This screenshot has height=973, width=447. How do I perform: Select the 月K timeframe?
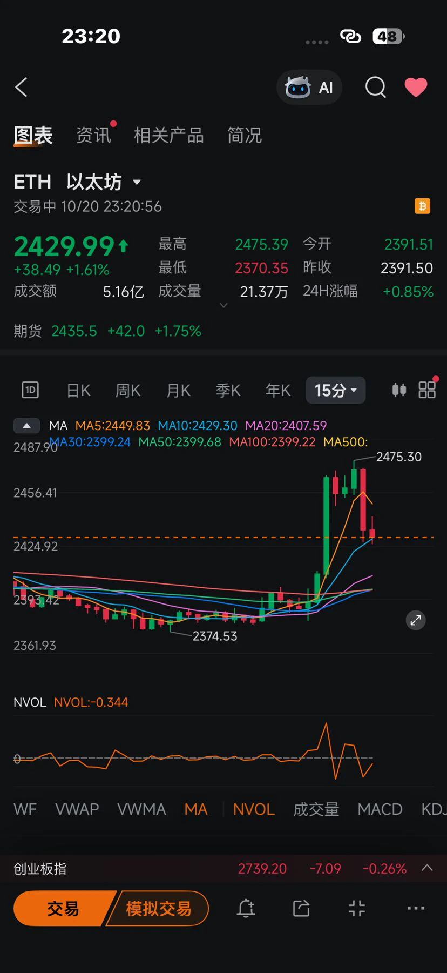point(179,390)
